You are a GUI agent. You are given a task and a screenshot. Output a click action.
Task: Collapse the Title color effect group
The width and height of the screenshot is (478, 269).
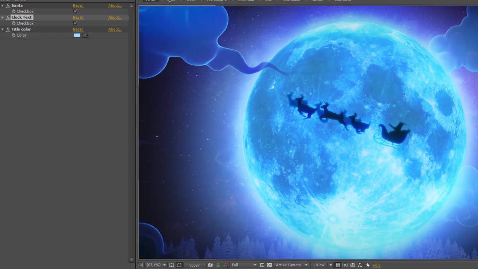[x=3, y=29]
